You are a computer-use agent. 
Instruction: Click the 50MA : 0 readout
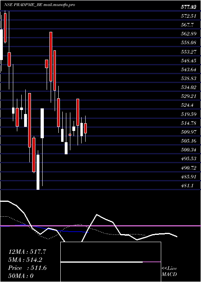coord(21,276)
